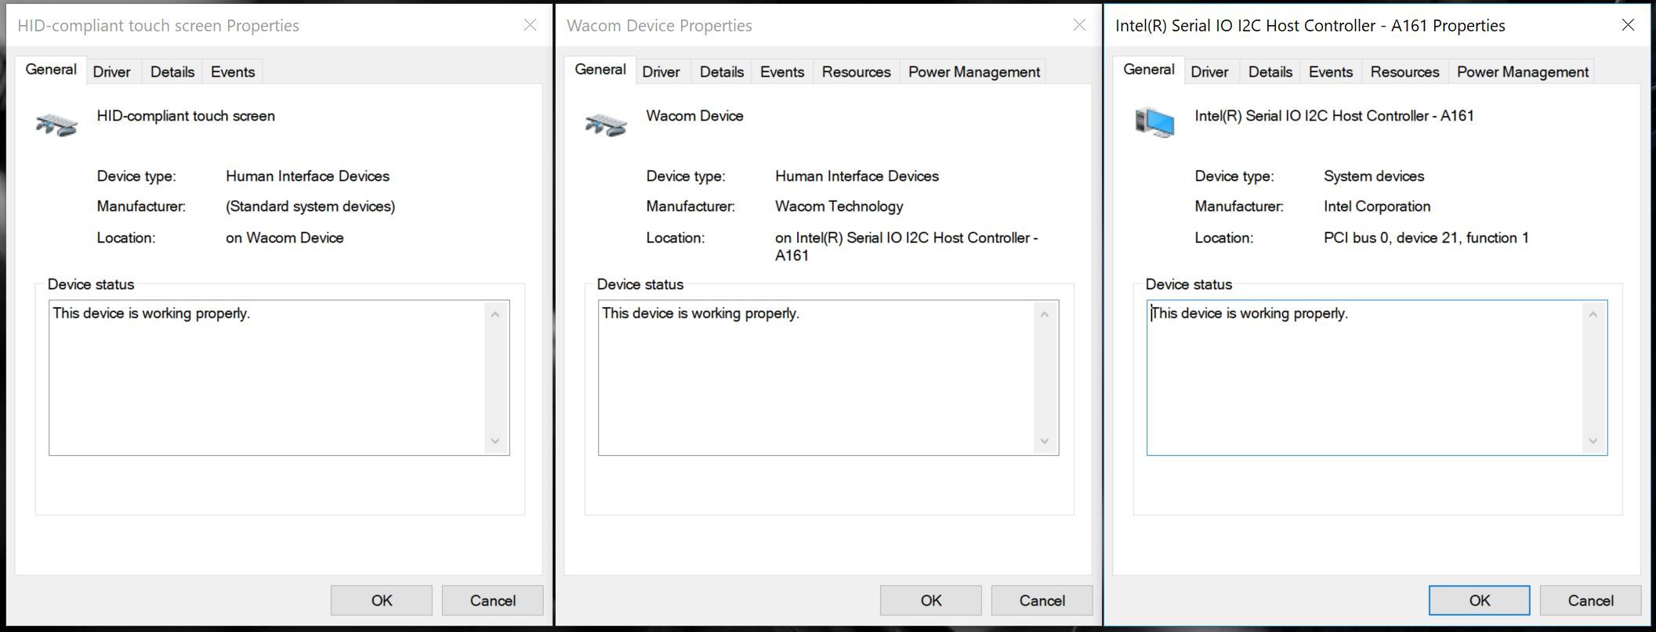Click the 'on Wacom Device' location value
This screenshot has height=632, width=1656.
point(284,238)
